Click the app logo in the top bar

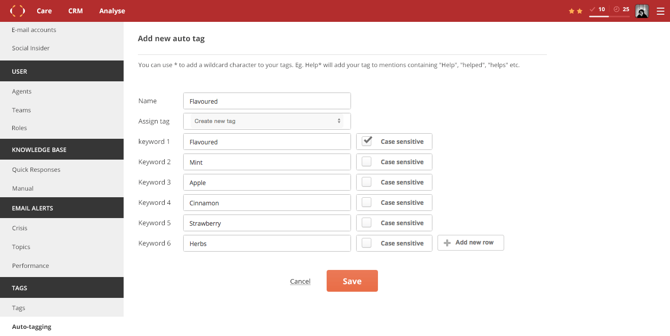(x=17, y=11)
